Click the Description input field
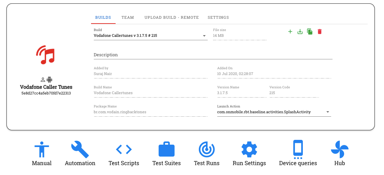 pyautogui.click(x=213, y=55)
